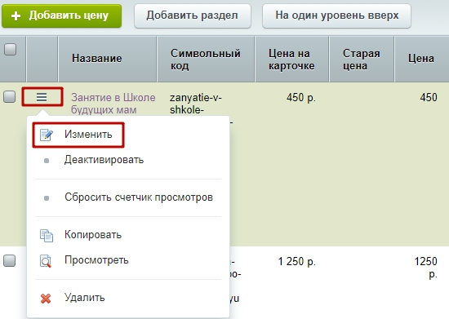Toggle the select-all checkbox in table header
Viewport: 449px width, 319px height.
pos(11,49)
